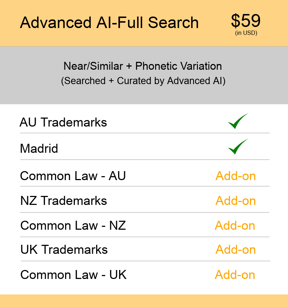This screenshot has width=288, height=307.
Task: Choose the Add-on link for NZ Trademarks
Action: click(x=235, y=201)
